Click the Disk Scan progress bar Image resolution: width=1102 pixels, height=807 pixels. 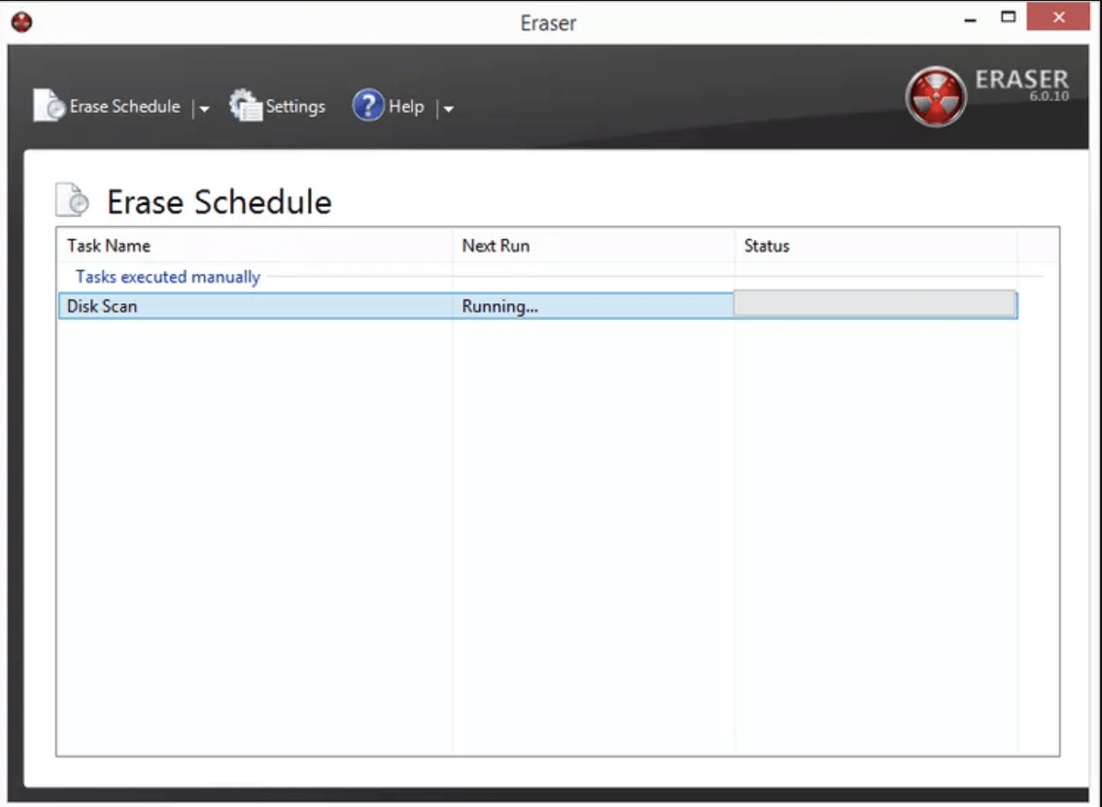tap(874, 305)
